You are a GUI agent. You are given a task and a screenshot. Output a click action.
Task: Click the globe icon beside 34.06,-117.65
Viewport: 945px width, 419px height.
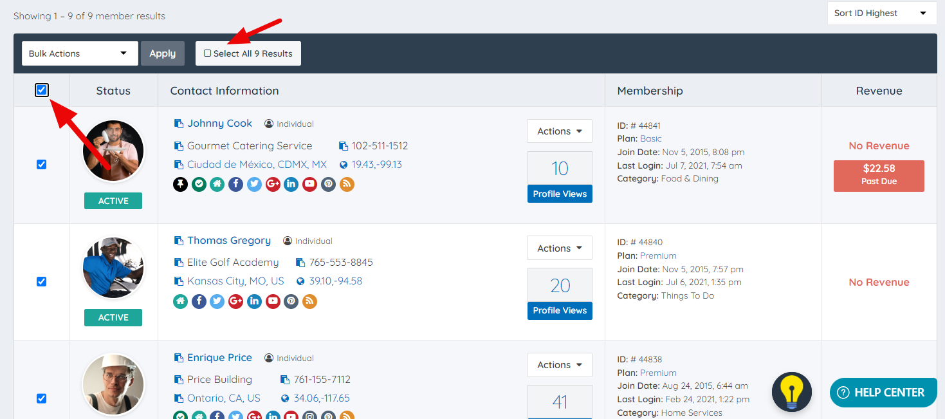(285, 398)
